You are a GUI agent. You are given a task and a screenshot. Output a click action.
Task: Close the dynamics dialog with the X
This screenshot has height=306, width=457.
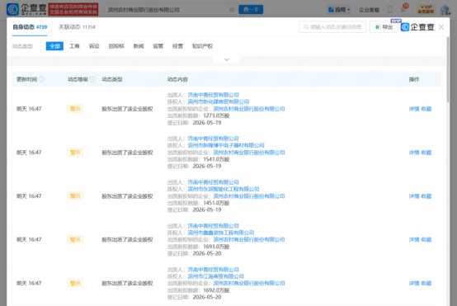pyautogui.click(x=441, y=27)
